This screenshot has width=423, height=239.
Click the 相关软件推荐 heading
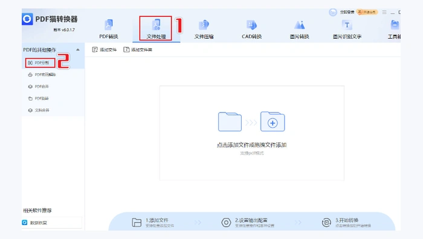pyautogui.click(x=37, y=211)
